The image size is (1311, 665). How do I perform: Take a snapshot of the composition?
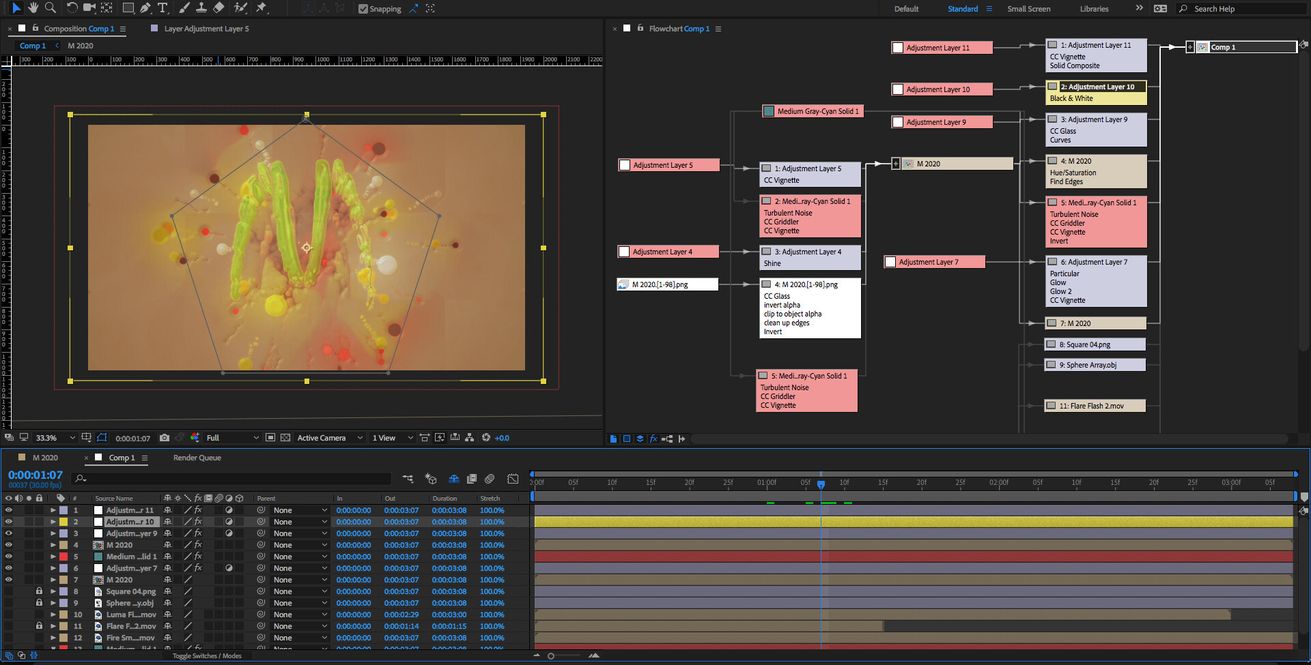165,437
